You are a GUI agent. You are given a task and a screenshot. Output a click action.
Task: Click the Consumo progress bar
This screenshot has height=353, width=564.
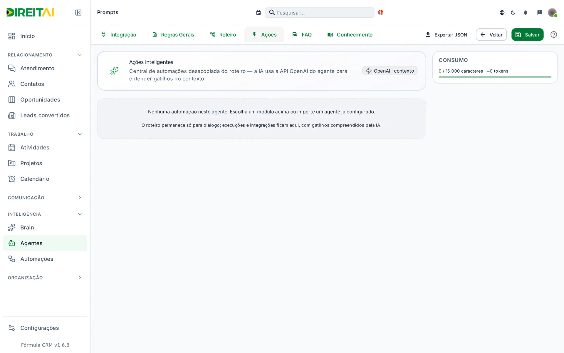[x=495, y=77]
